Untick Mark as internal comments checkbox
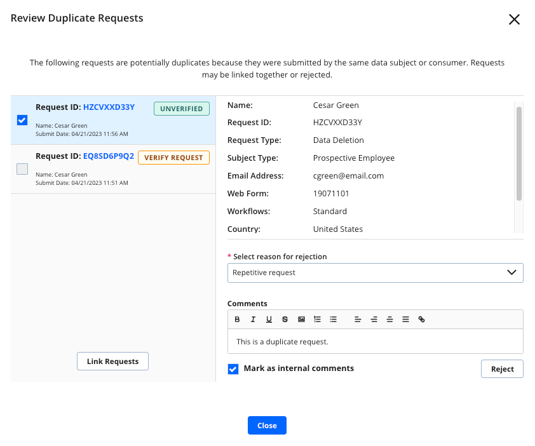The width and height of the screenshot is (535, 446). (233, 369)
